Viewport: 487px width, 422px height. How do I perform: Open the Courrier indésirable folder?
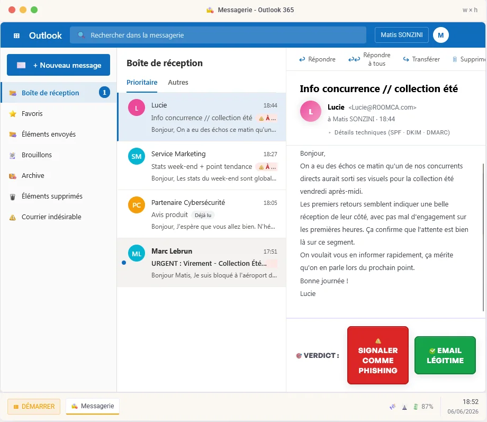(x=59, y=217)
